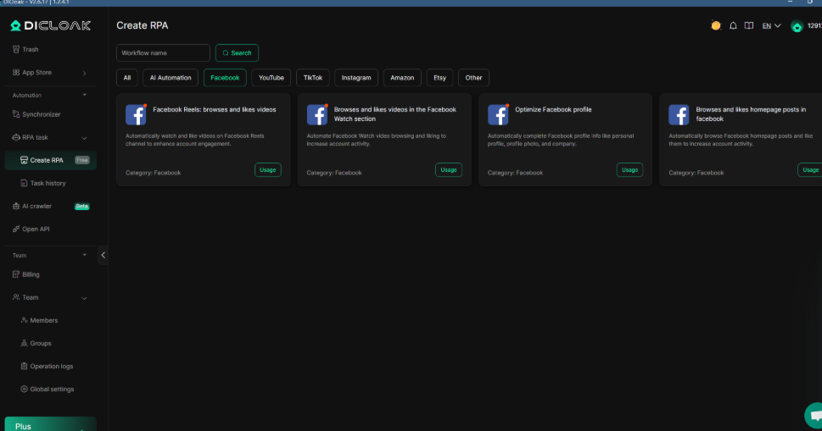822x431 pixels.
Task: Select the Other category tab
Action: coord(473,77)
